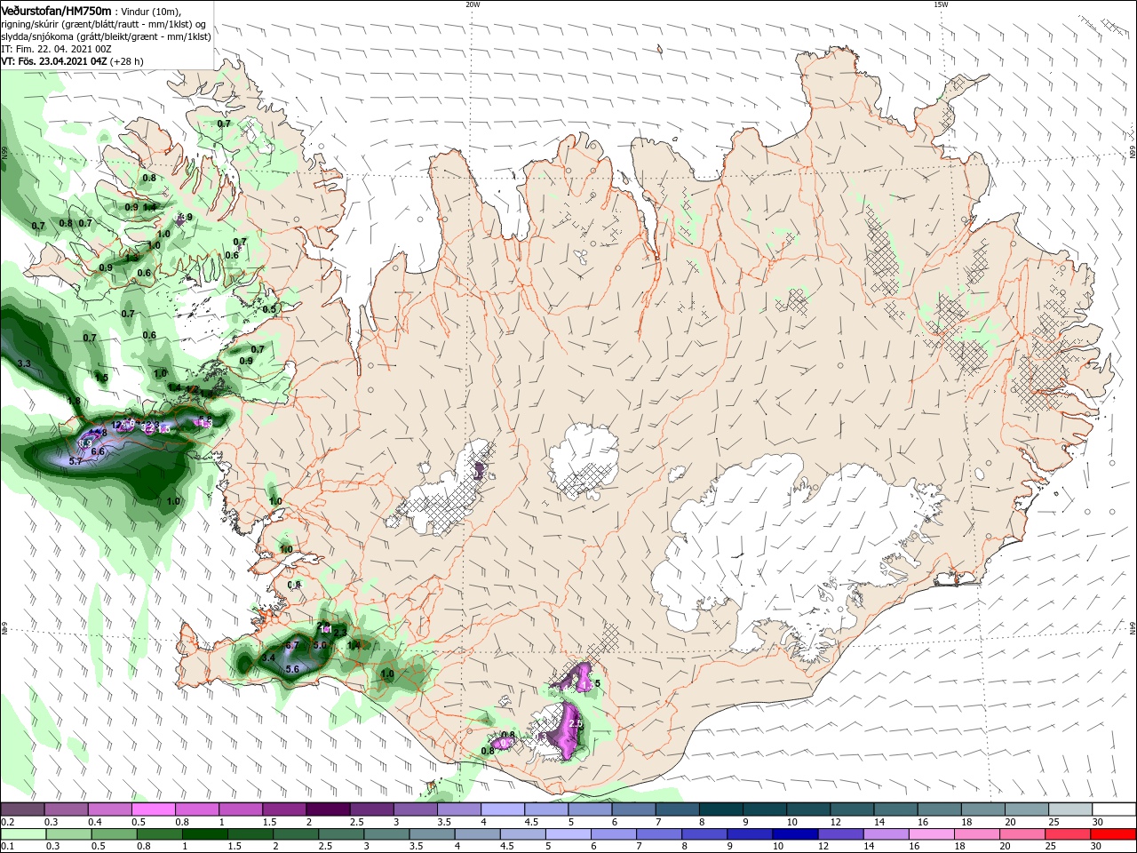The width and height of the screenshot is (1137, 853).
Task: Click the 20W longitude label
Action: point(473,4)
